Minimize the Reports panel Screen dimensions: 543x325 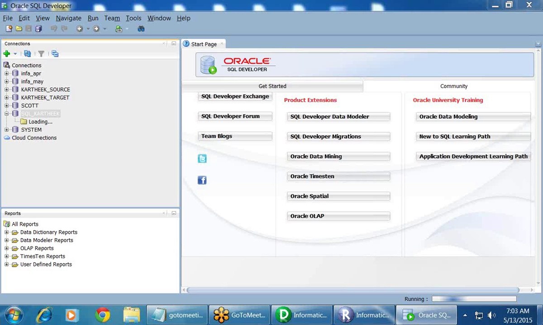174,214
